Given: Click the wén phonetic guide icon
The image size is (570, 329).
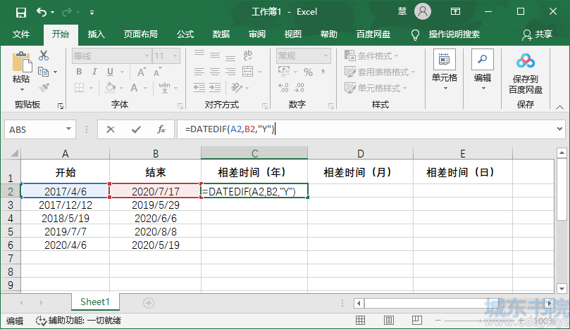Looking at the screenshot, I should (x=164, y=87).
